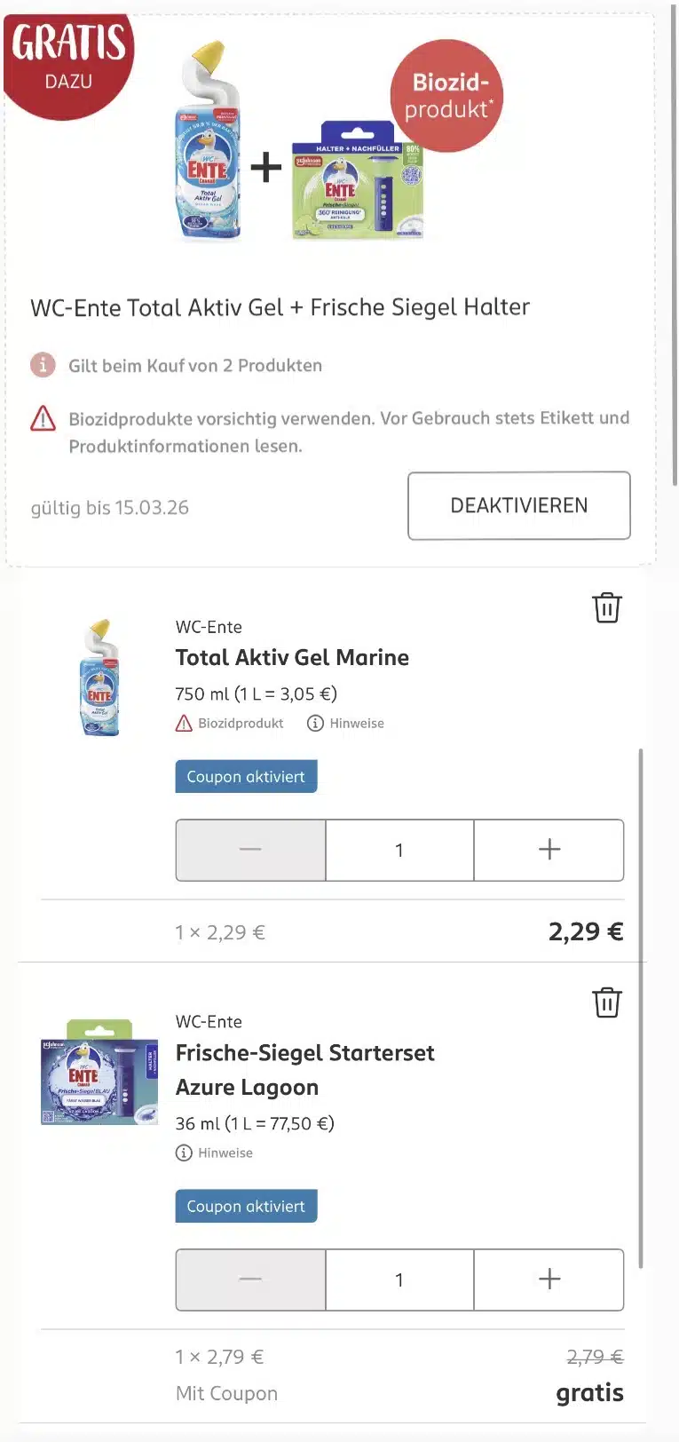Open the Total Aktiv Gel Marine product title
The width and height of the screenshot is (679, 1442).
coord(292,658)
